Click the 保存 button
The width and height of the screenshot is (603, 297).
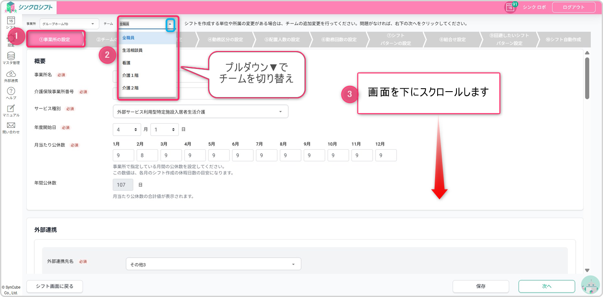click(x=480, y=287)
